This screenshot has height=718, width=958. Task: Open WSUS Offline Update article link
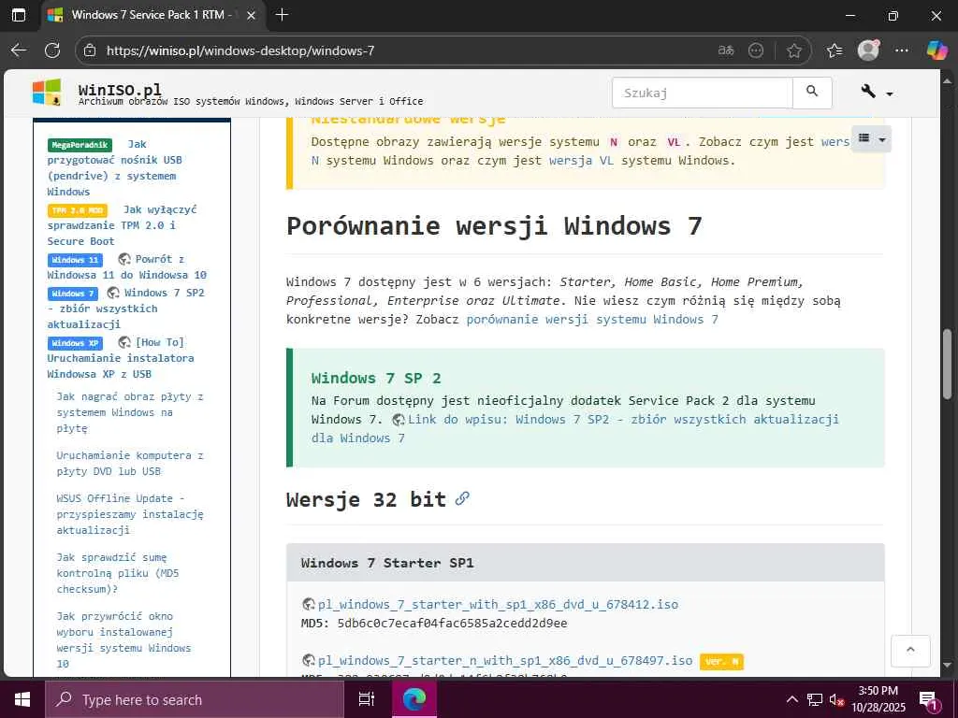130,514
